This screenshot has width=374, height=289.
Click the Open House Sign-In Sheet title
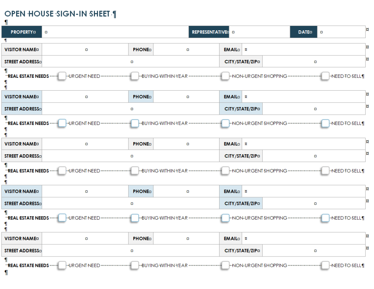[x=58, y=14]
